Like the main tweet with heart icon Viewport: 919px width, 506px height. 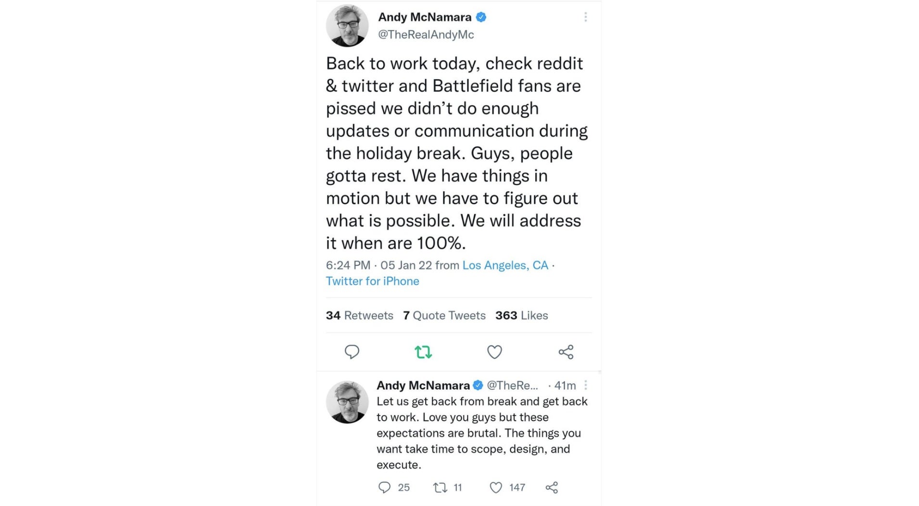(x=494, y=352)
